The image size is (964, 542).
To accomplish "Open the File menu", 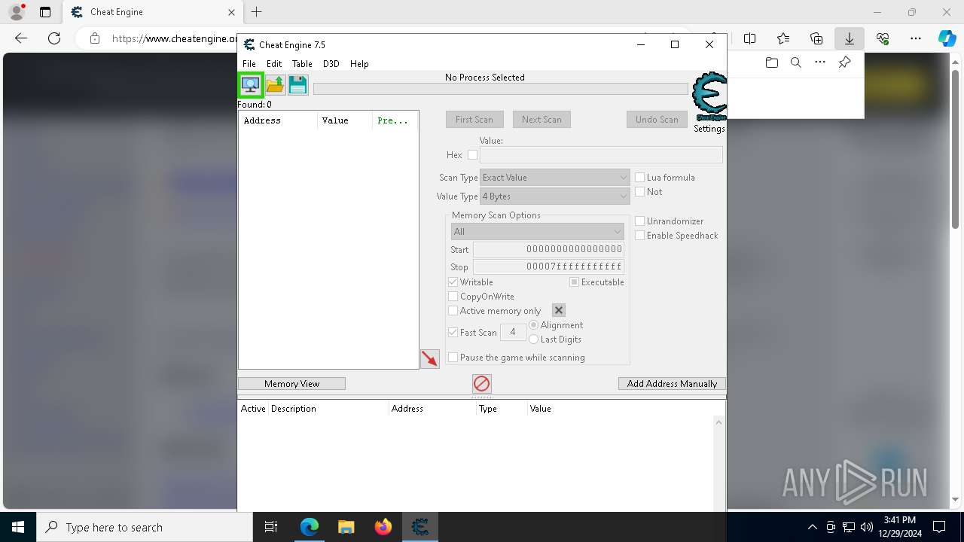I will coord(249,64).
